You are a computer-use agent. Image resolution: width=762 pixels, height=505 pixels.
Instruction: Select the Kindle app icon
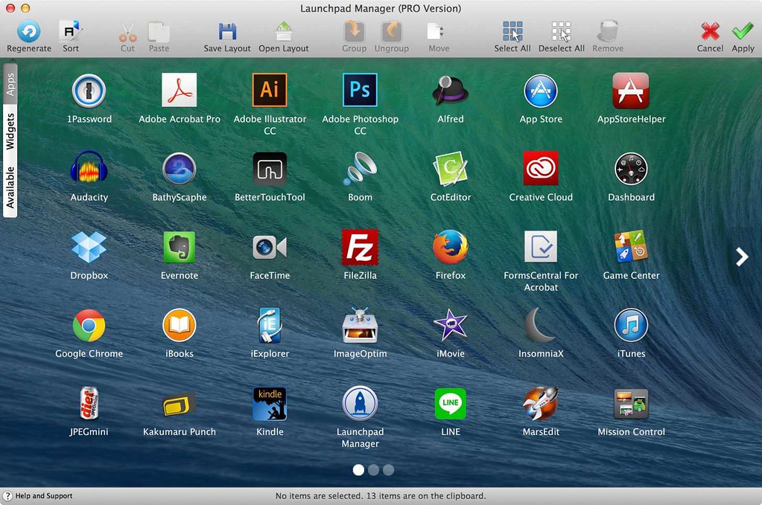(x=270, y=404)
